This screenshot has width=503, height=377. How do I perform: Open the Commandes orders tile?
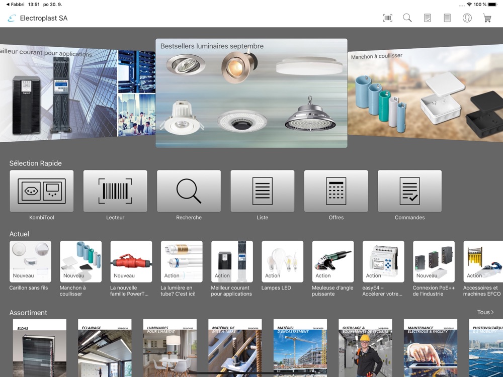click(409, 191)
